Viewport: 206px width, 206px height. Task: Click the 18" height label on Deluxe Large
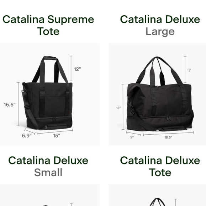tap(118, 108)
